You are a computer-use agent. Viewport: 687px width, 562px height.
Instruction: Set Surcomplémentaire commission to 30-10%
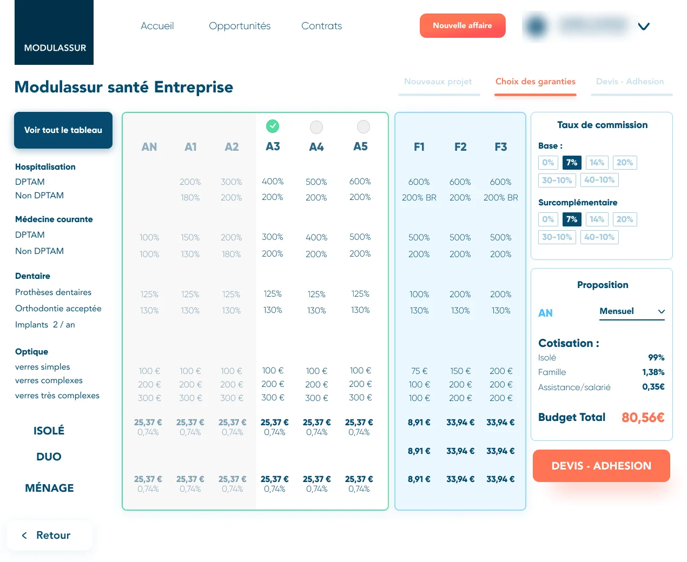[557, 237]
